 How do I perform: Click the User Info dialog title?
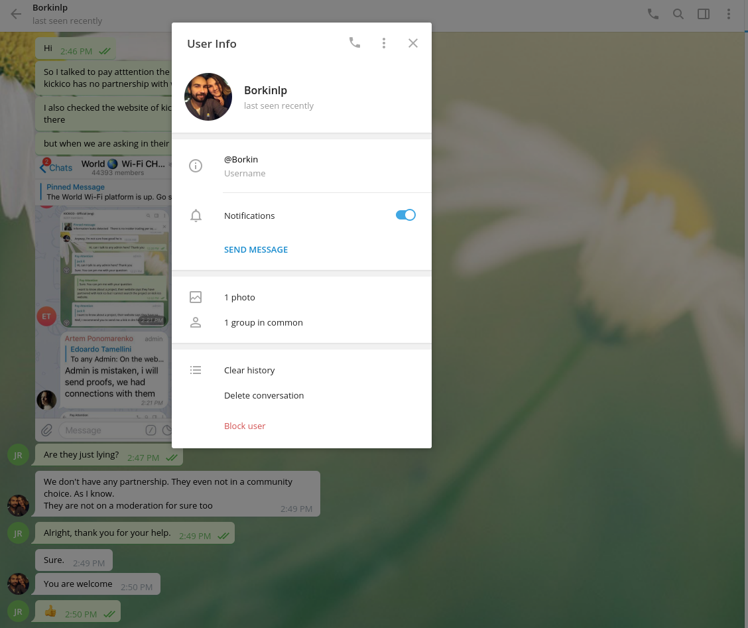(212, 44)
